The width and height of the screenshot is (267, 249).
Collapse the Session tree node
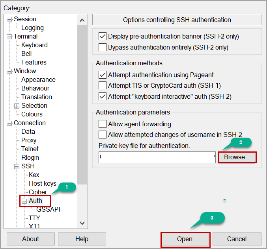[x=9, y=19]
